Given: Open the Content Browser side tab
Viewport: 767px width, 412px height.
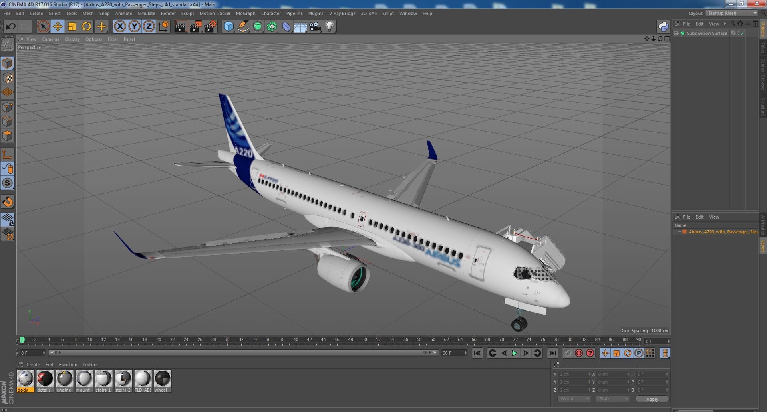Looking at the screenshot, I should pos(763,75).
